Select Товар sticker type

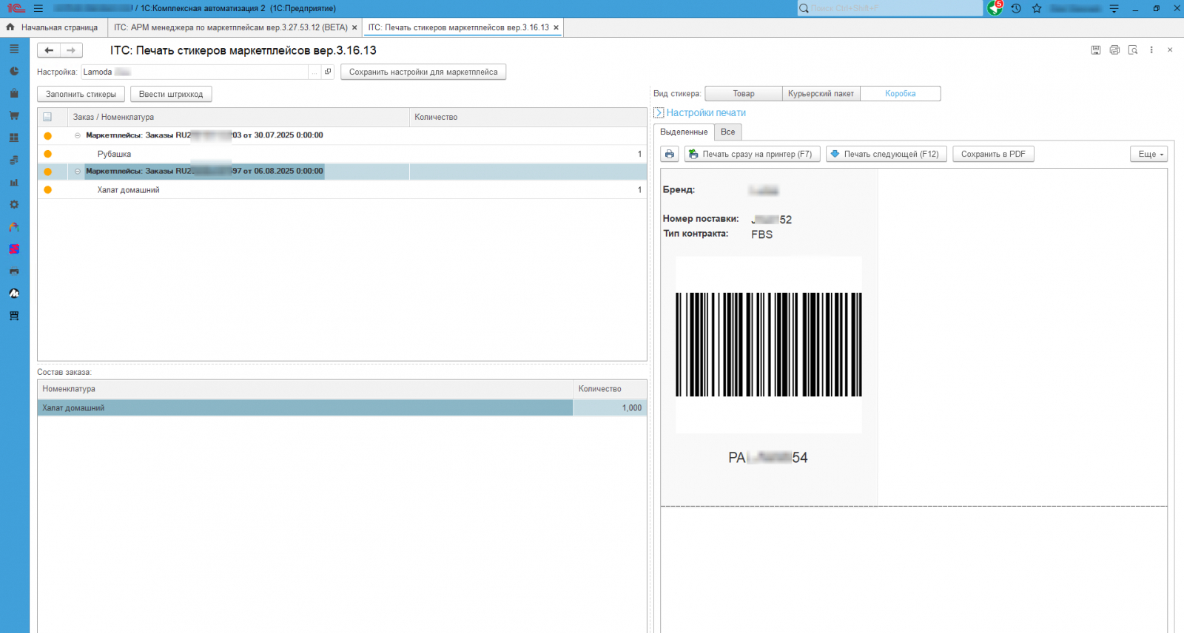coord(743,94)
